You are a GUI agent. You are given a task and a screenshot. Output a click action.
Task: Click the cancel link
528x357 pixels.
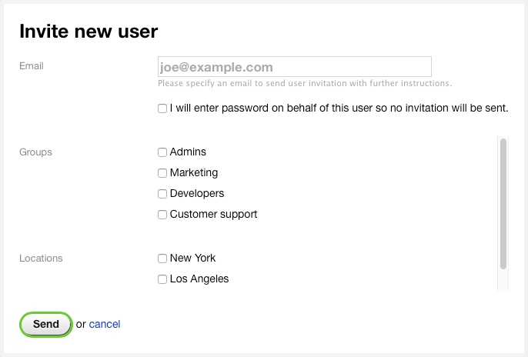(x=105, y=324)
